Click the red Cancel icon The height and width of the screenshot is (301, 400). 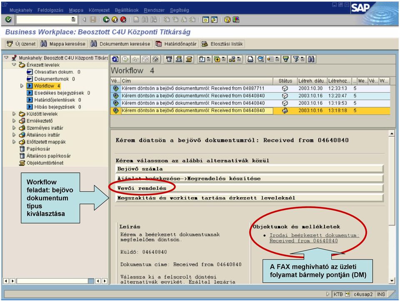pyautogui.click(x=123, y=20)
